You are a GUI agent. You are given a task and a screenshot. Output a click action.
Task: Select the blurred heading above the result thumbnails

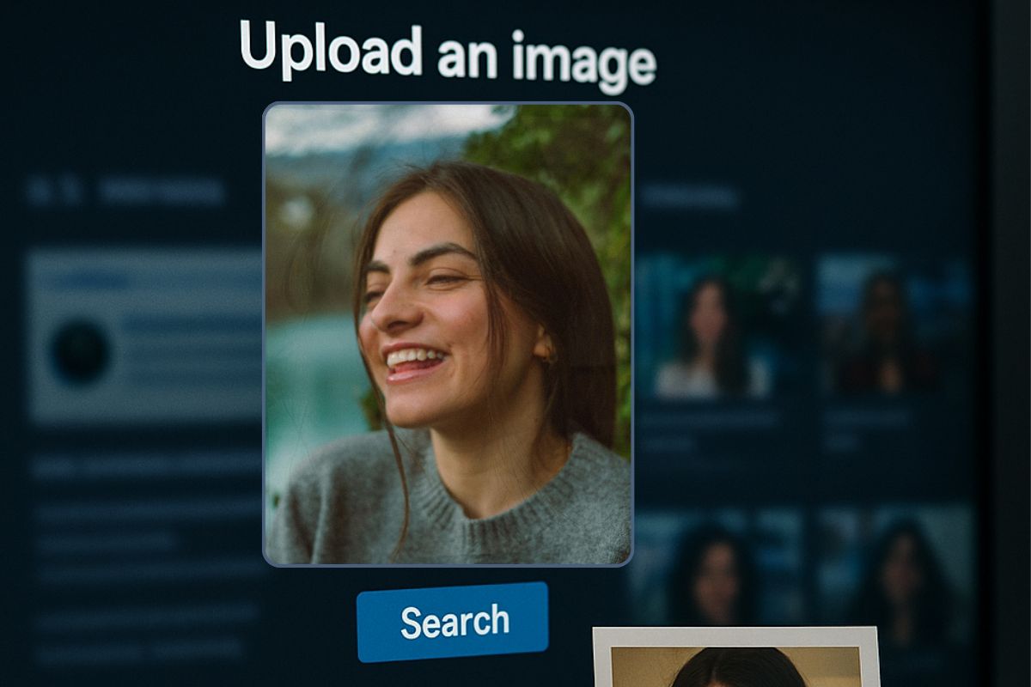point(690,198)
